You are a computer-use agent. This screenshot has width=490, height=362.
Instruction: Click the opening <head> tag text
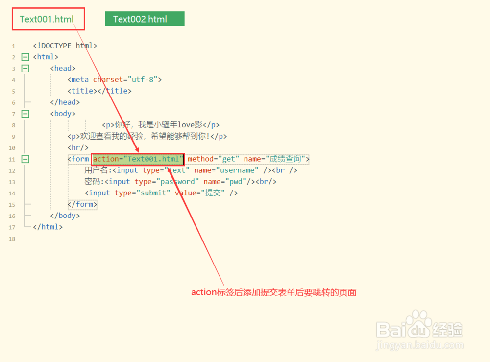pyautogui.click(x=63, y=68)
